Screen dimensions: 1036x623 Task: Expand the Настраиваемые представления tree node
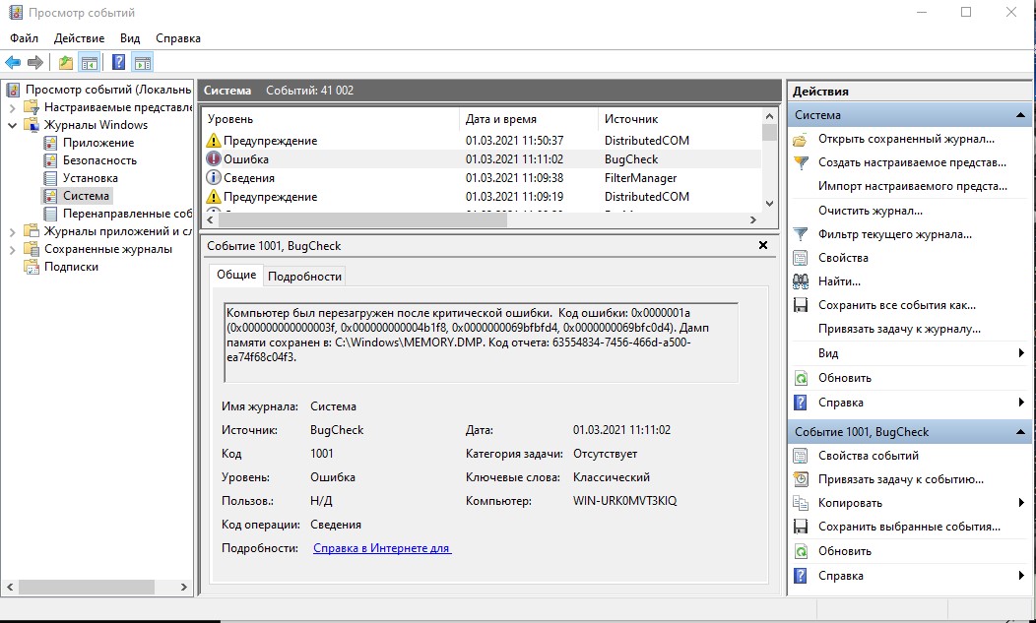[12, 107]
